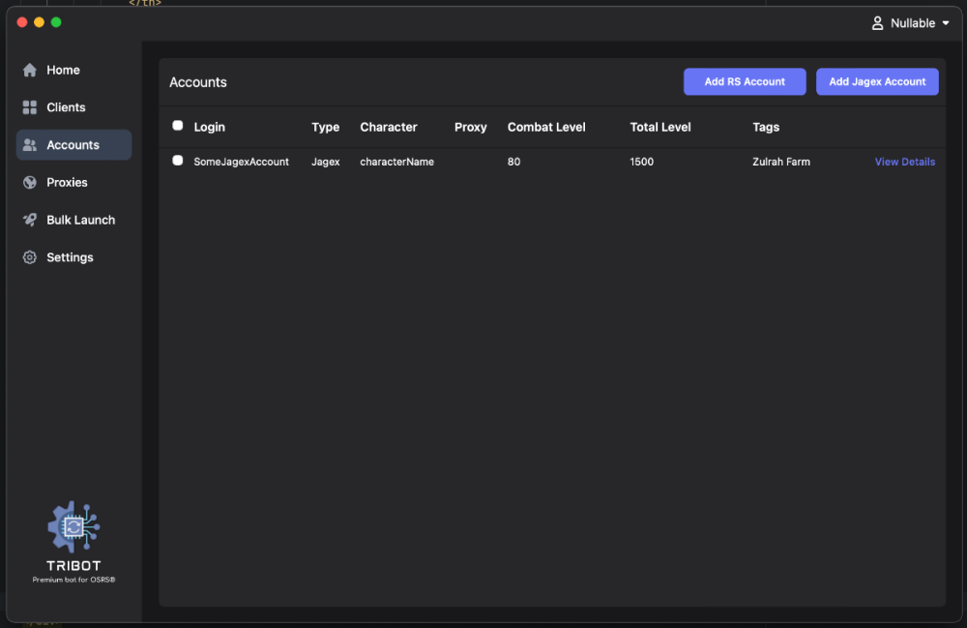Image resolution: width=967 pixels, height=628 pixels.
Task: Click the Zulrah Farm tag cell
Action: [780, 162]
